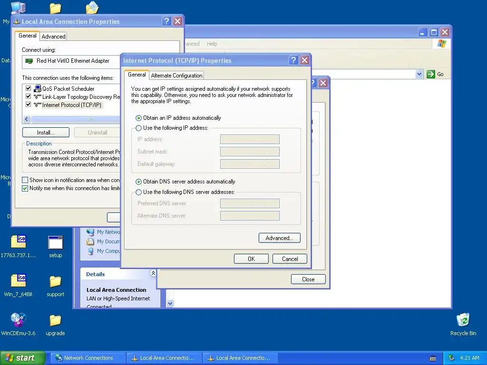Open Alternate Configuration tab
The width and height of the screenshot is (487, 365).
coord(176,76)
